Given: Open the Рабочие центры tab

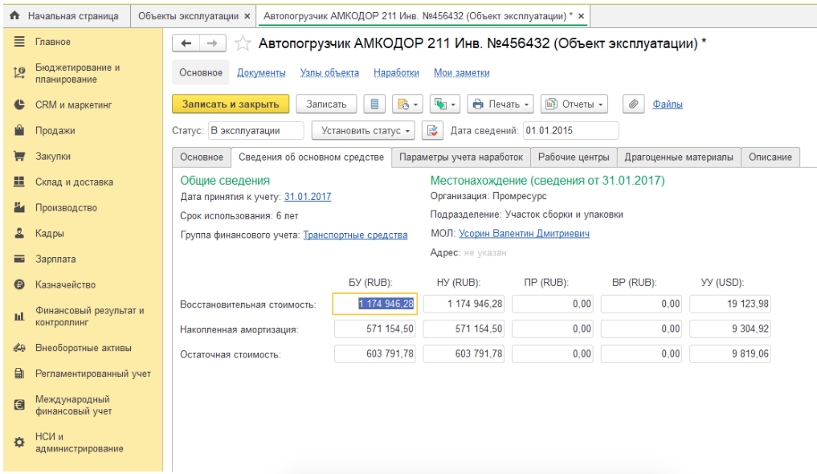Looking at the screenshot, I should pyautogui.click(x=574, y=157).
